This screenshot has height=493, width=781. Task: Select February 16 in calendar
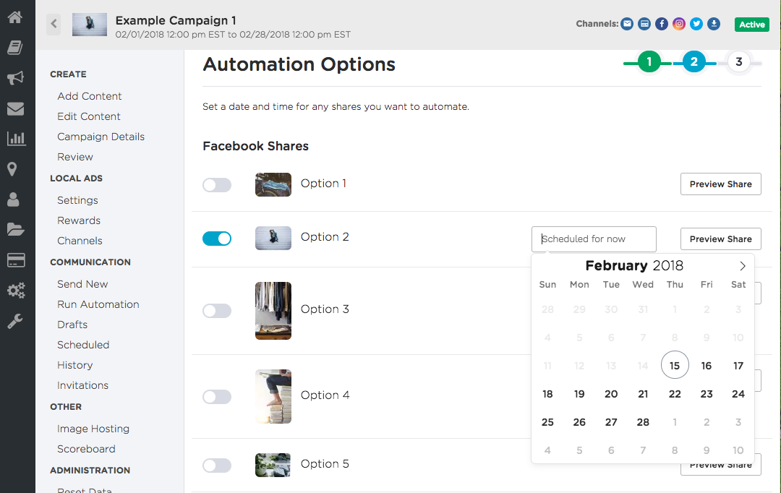[x=707, y=366]
